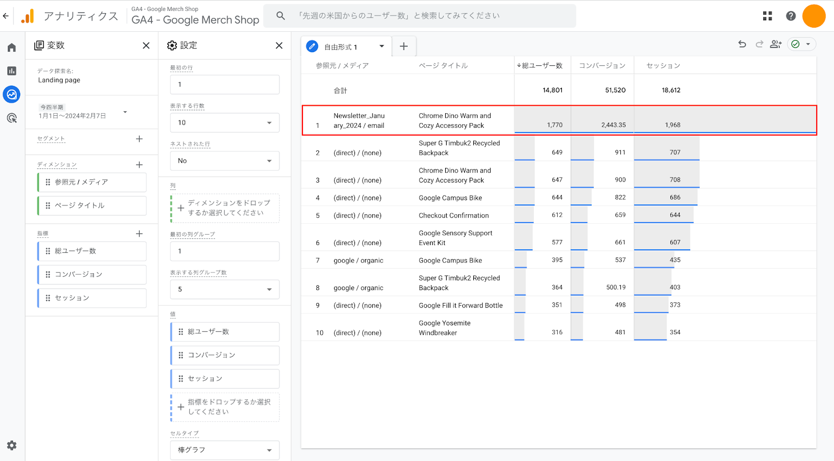Click the total users value 14,801

(553, 90)
